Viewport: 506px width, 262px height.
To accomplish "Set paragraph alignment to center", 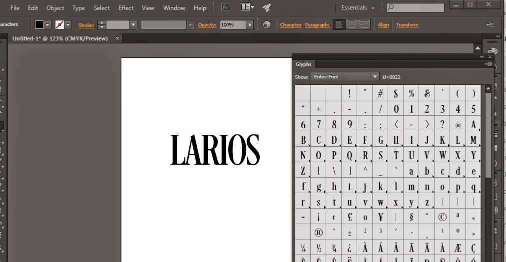I will 352,24.
